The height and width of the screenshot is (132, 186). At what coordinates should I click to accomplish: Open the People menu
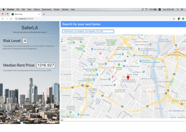(x=56, y=9)
